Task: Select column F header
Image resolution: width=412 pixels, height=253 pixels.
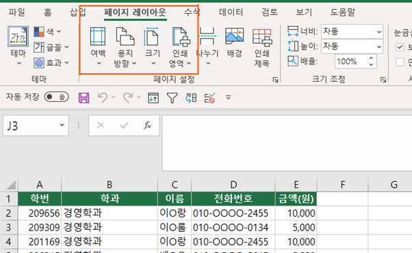Action: (x=343, y=185)
